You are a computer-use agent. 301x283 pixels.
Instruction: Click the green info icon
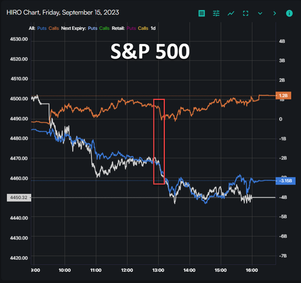tap(289, 13)
